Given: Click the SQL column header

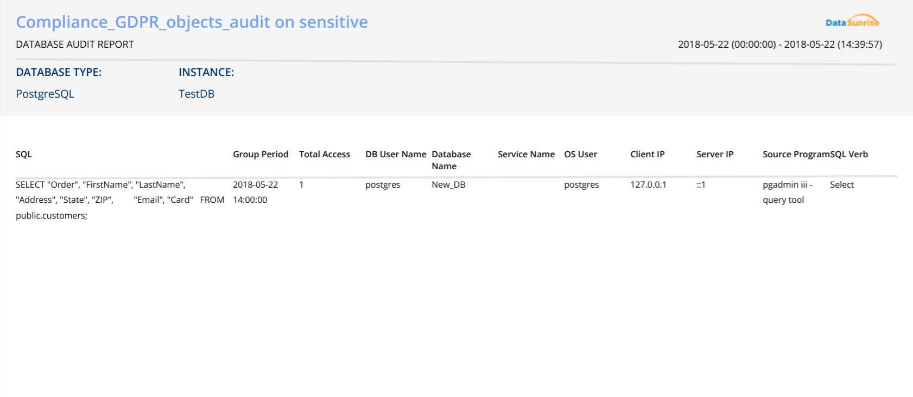Looking at the screenshot, I should click(x=24, y=154).
